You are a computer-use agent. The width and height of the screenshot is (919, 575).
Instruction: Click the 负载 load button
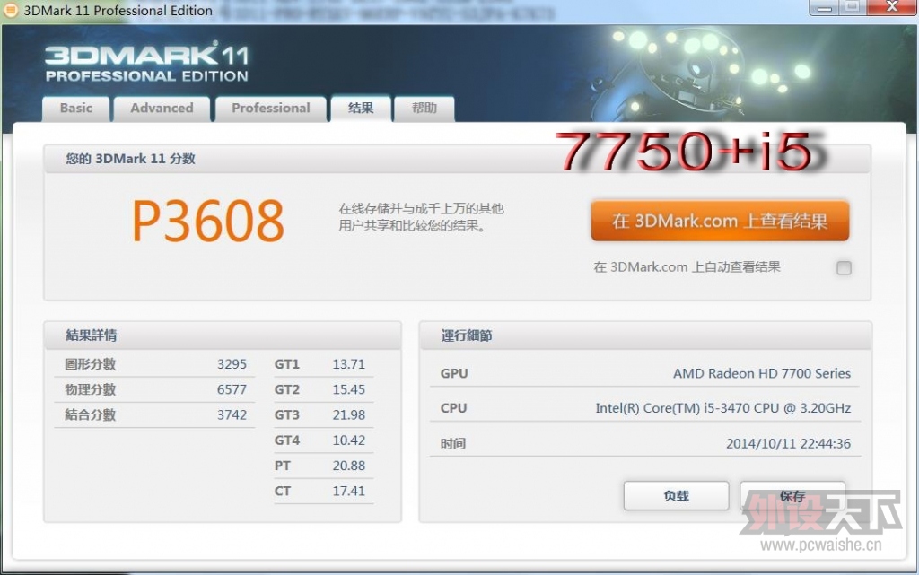click(676, 496)
